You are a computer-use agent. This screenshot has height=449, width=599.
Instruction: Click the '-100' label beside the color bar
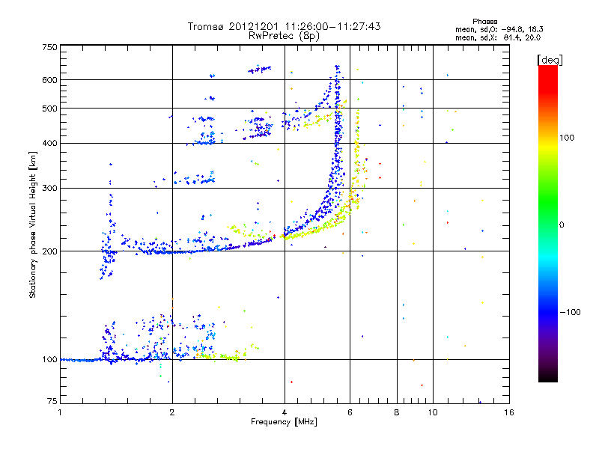click(570, 312)
